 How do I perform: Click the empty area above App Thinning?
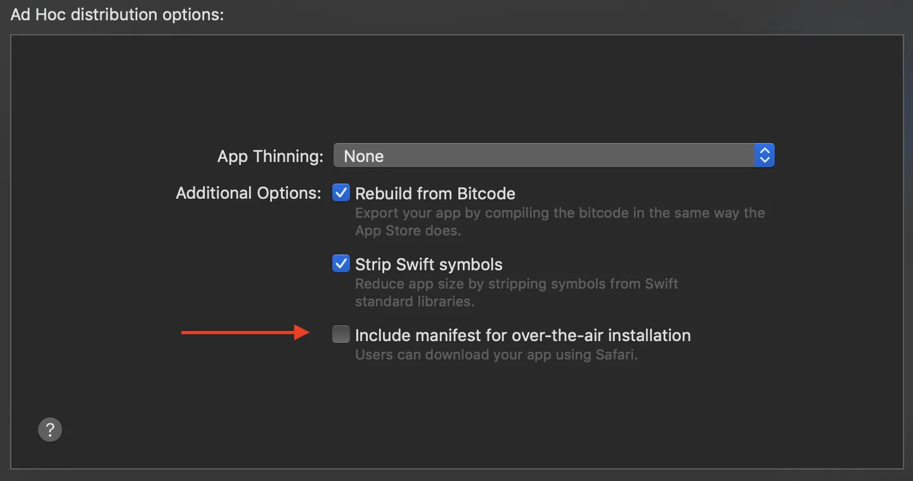[x=456, y=89]
